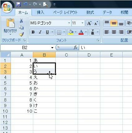
Task: Select column D header
Action: (x=89, y=55)
